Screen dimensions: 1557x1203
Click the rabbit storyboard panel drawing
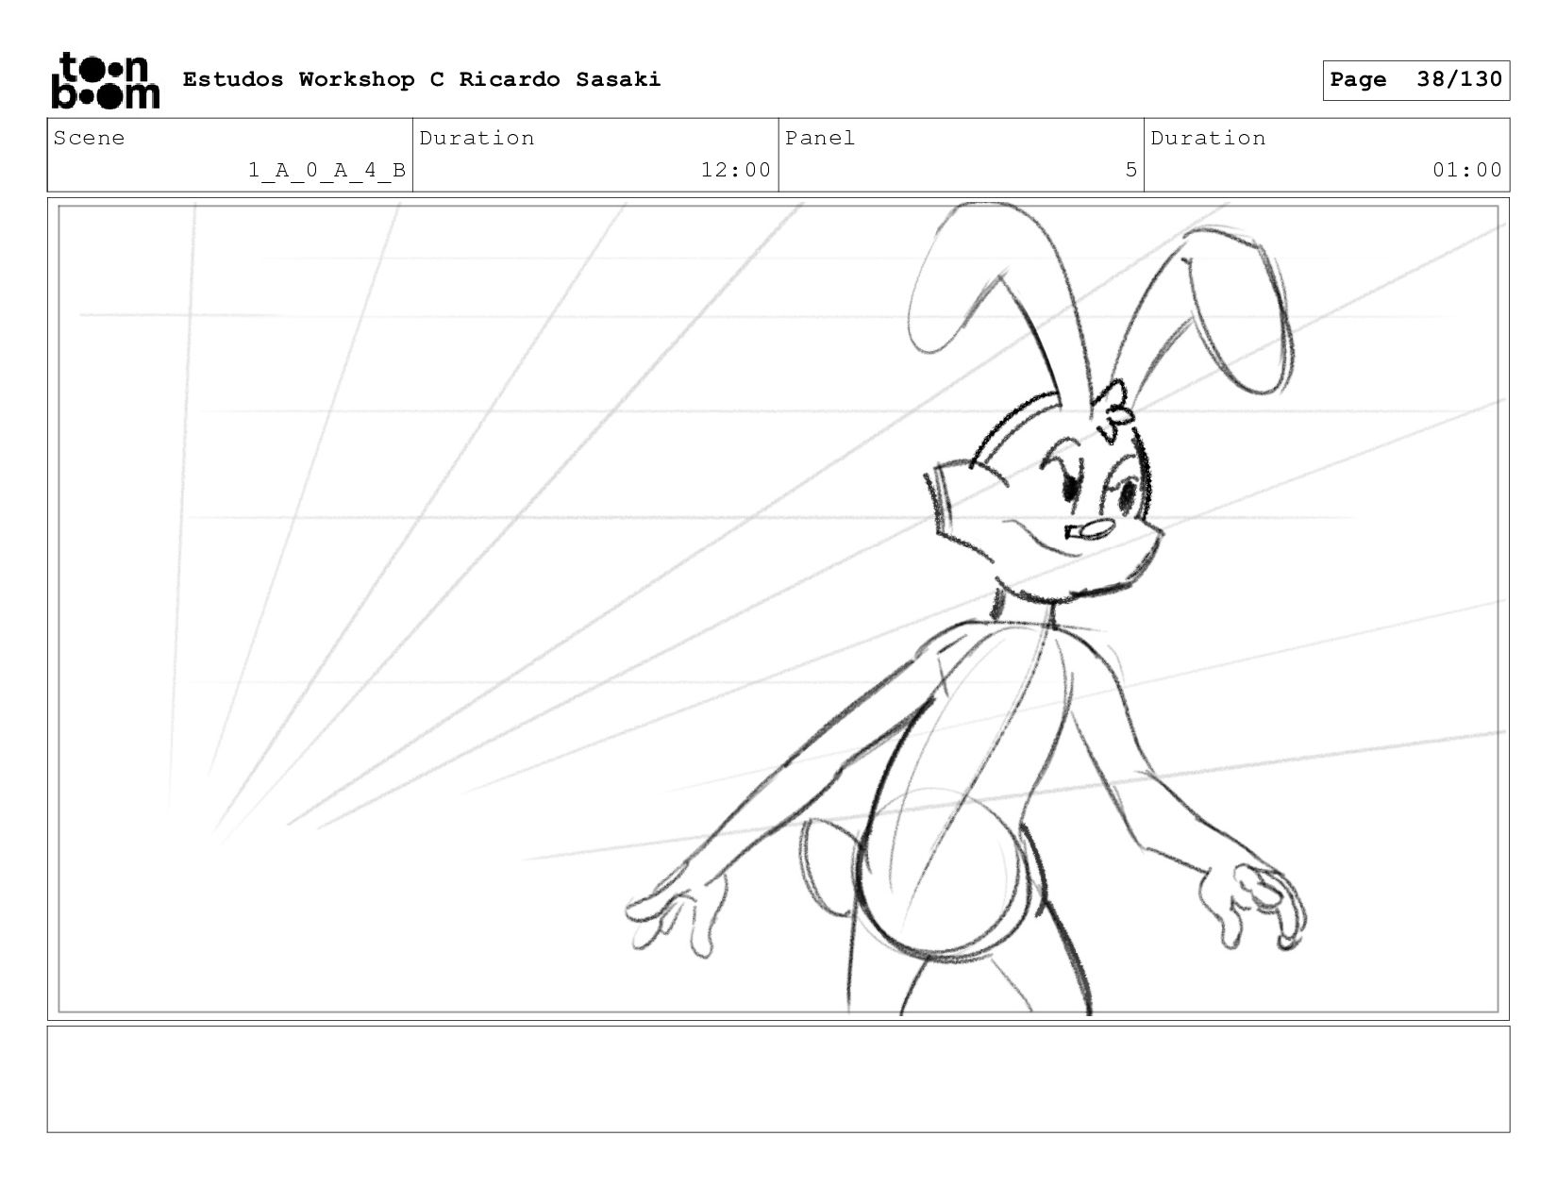778,610
